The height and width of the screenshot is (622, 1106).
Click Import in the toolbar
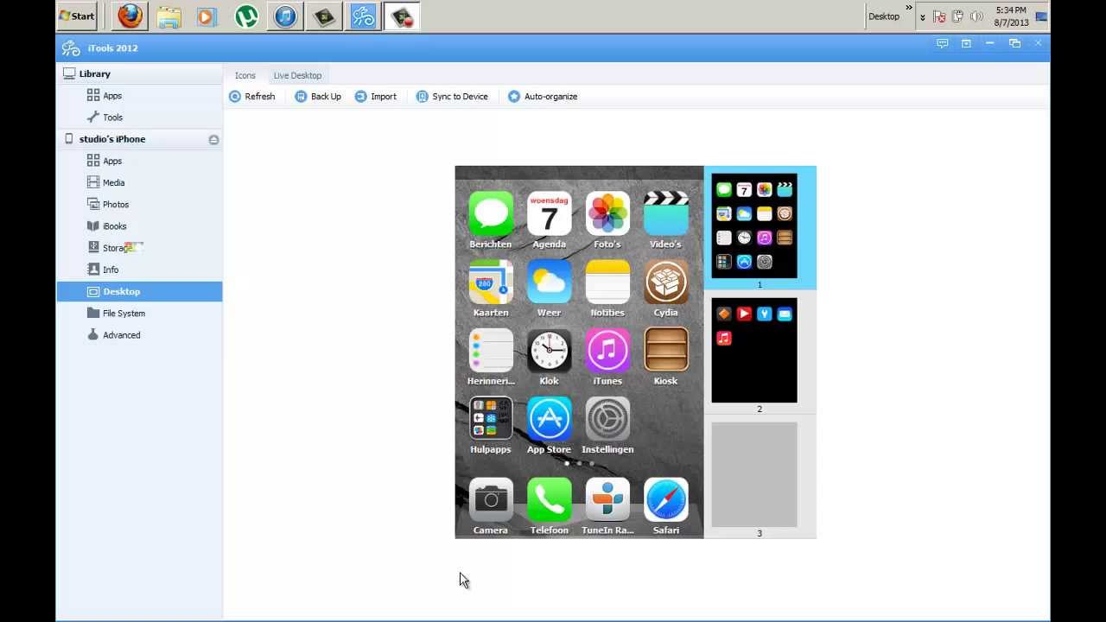click(x=376, y=97)
